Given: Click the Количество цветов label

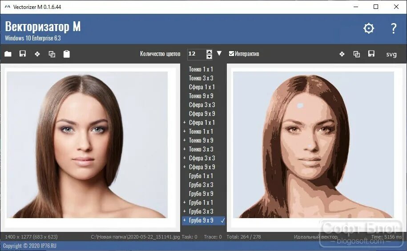Looking at the screenshot, I should tap(160, 54).
